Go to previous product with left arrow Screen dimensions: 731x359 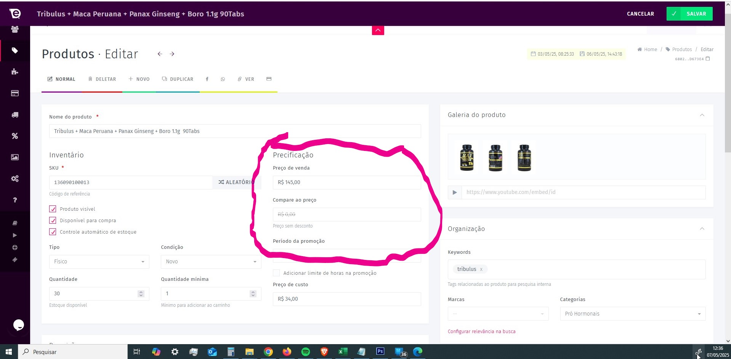coord(160,54)
